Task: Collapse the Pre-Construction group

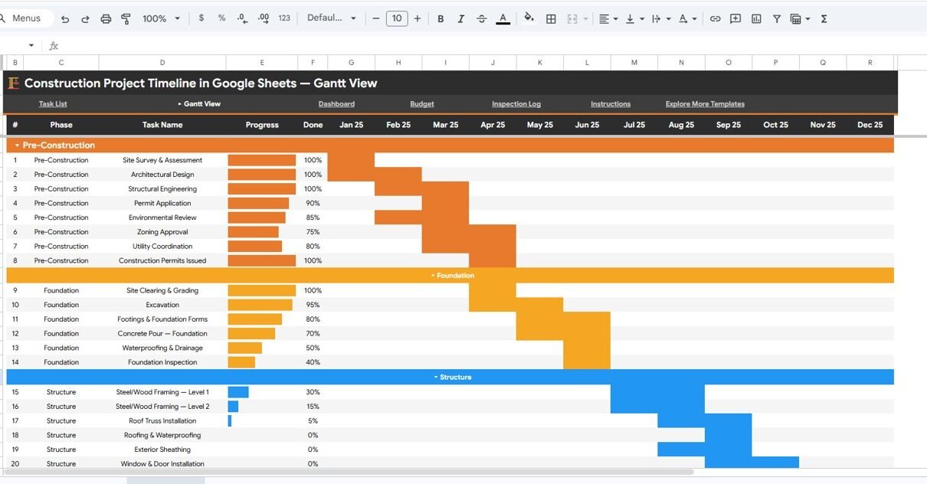Action: coord(18,146)
